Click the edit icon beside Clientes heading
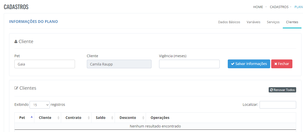303x132 pixels. click(x=16, y=88)
